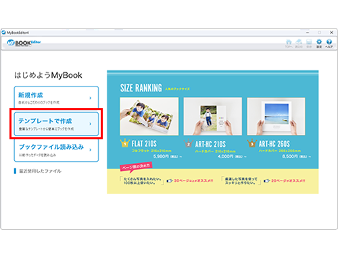Click the pointing hand beside 30ページ recommendation
This screenshot has height=257, width=338.
170,181
